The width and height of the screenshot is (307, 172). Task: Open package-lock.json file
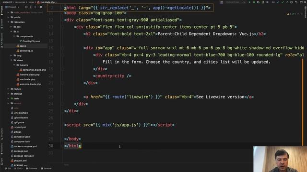tap(23, 156)
